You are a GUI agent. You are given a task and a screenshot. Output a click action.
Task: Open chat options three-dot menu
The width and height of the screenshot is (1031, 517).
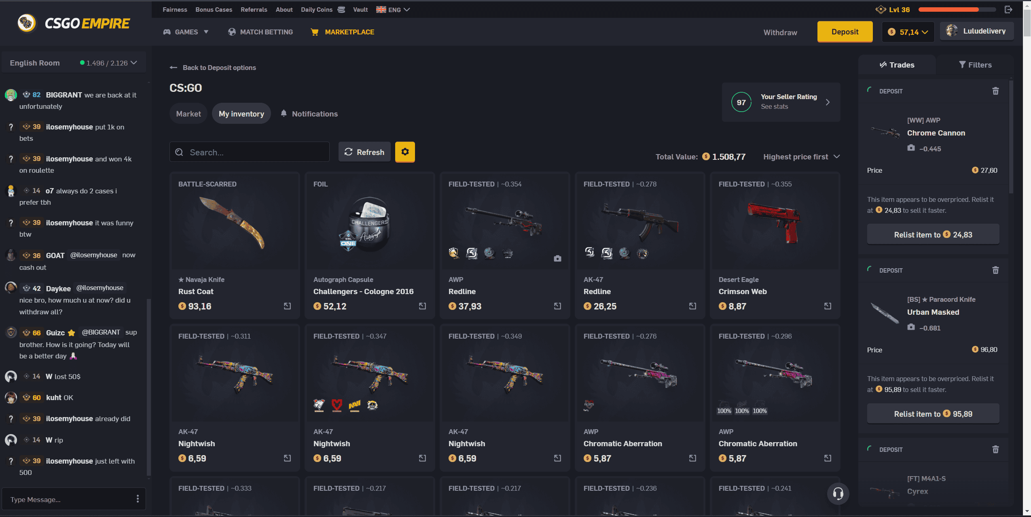[x=138, y=499]
